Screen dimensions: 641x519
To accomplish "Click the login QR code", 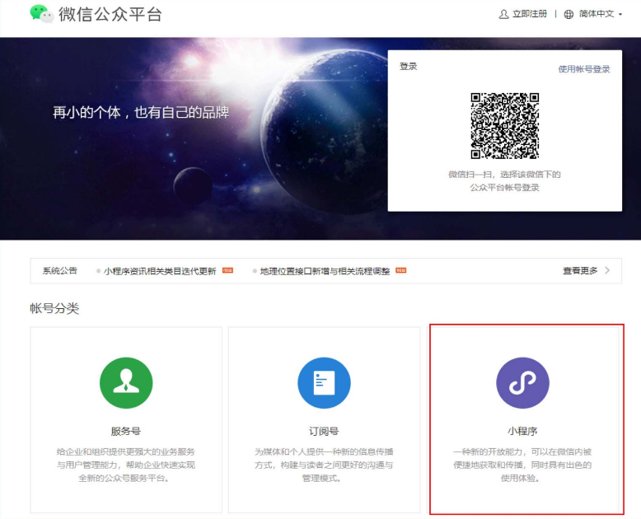I will click(x=505, y=126).
